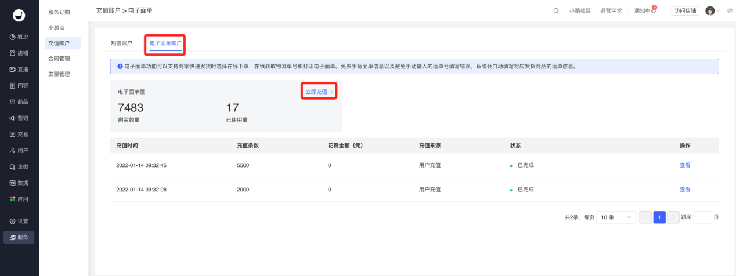Click 共2条 total count text
Image resolution: width=736 pixels, height=276 pixels.
pyautogui.click(x=572, y=217)
